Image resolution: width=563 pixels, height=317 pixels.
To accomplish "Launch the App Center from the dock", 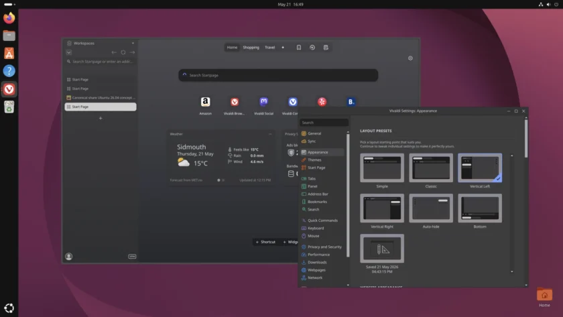I will 9,53.
